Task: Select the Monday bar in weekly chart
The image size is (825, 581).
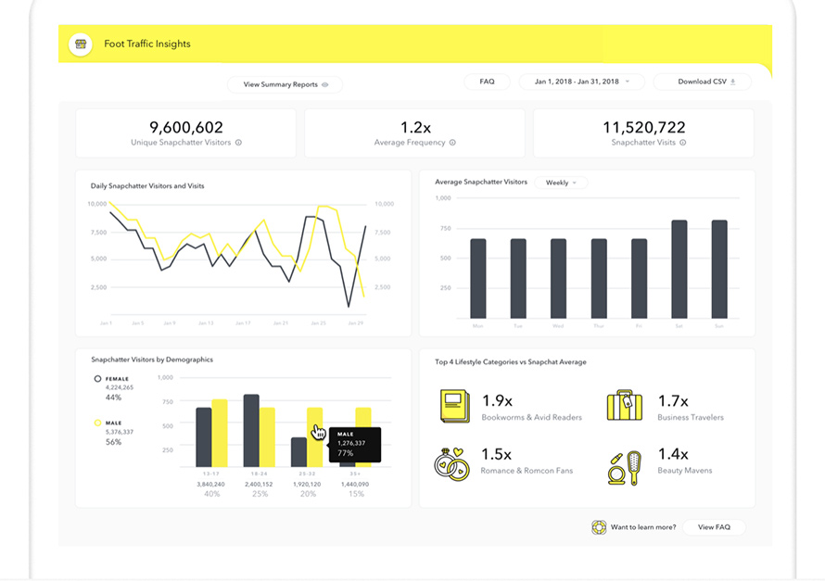Action: pyautogui.click(x=477, y=279)
